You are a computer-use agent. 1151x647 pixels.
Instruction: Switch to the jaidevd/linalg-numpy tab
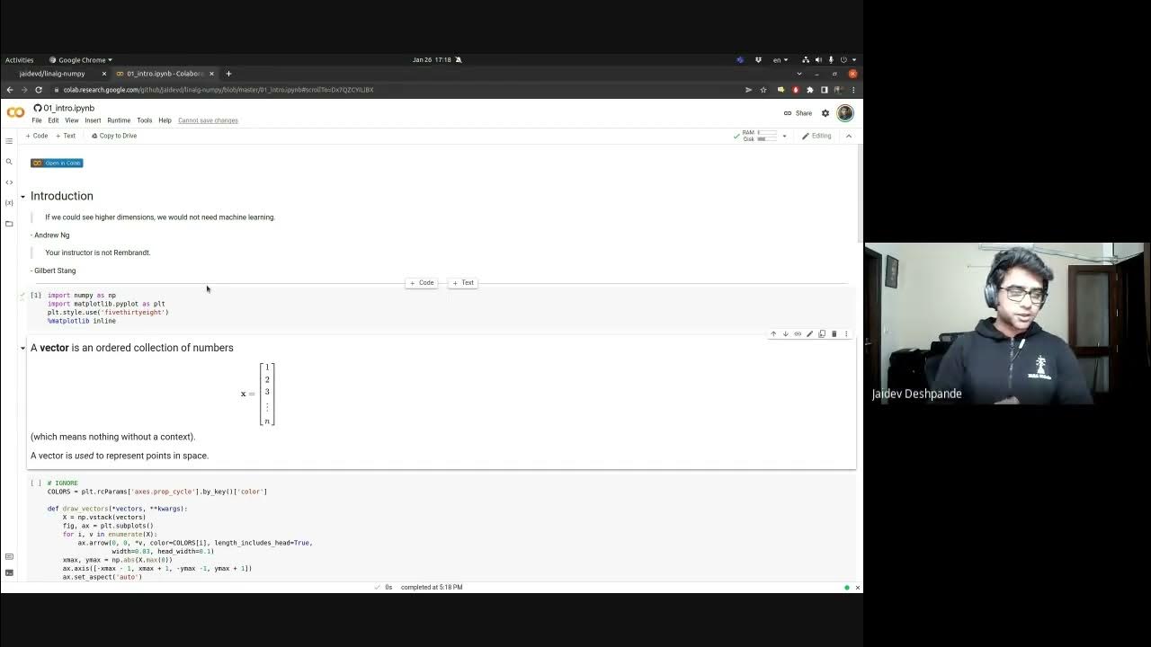[x=54, y=74]
